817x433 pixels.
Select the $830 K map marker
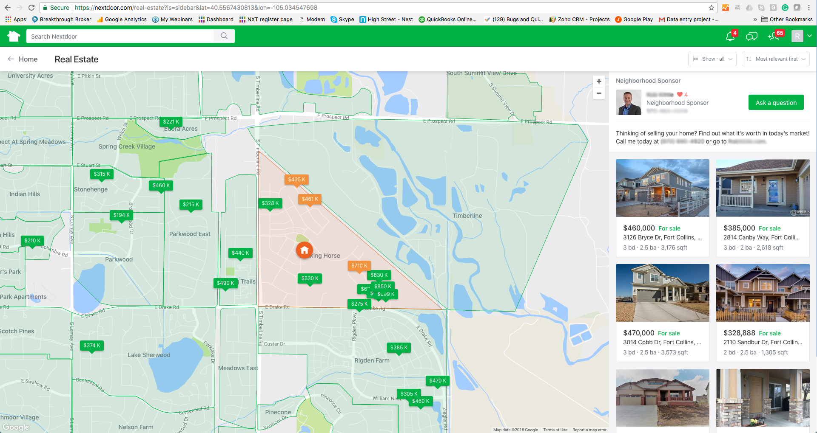tap(379, 275)
